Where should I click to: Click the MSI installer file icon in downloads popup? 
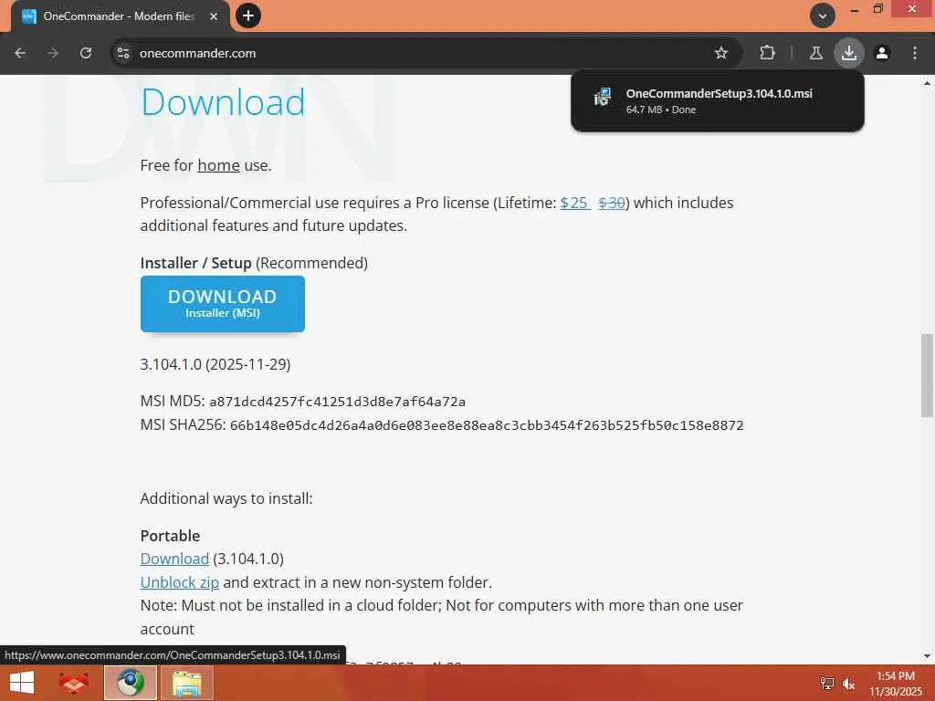click(603, 97)
